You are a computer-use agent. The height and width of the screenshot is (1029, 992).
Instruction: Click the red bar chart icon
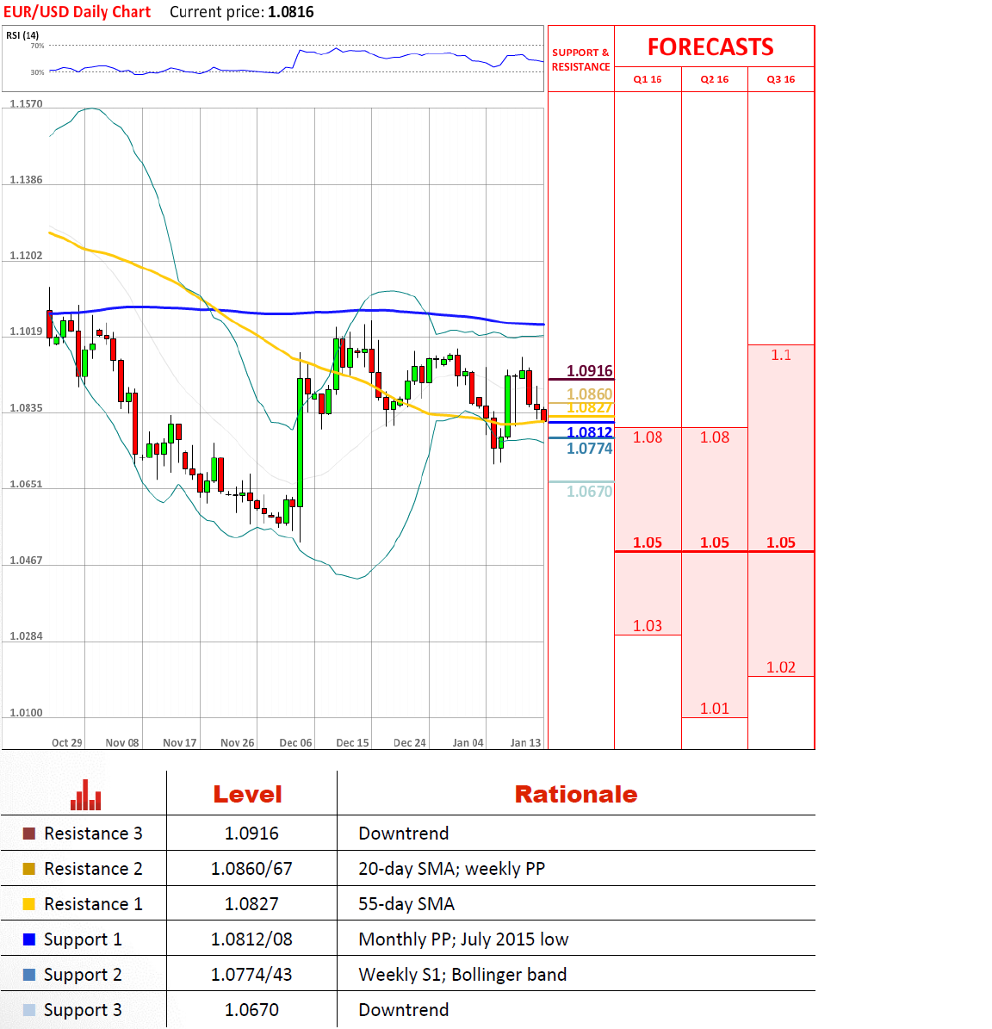click(86, 795)
